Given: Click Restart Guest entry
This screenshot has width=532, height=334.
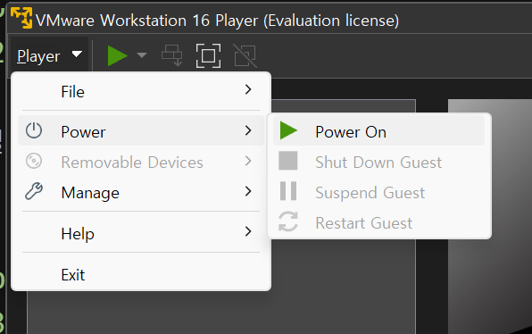Looking at the screenshot, I should tap(379, 222).
